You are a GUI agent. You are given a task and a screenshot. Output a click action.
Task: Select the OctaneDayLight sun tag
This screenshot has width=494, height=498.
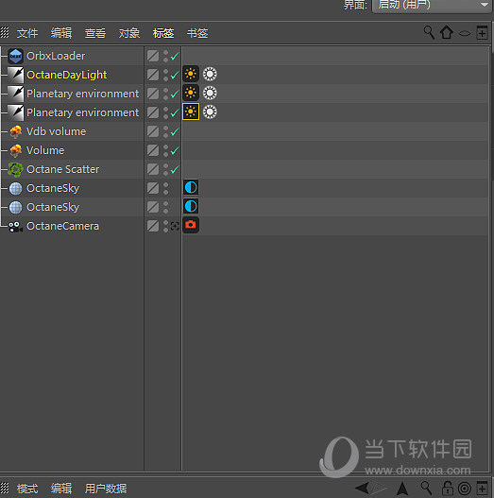click(191, 75)
